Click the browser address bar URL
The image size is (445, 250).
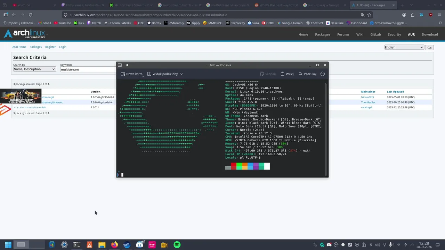click(148, 15)
